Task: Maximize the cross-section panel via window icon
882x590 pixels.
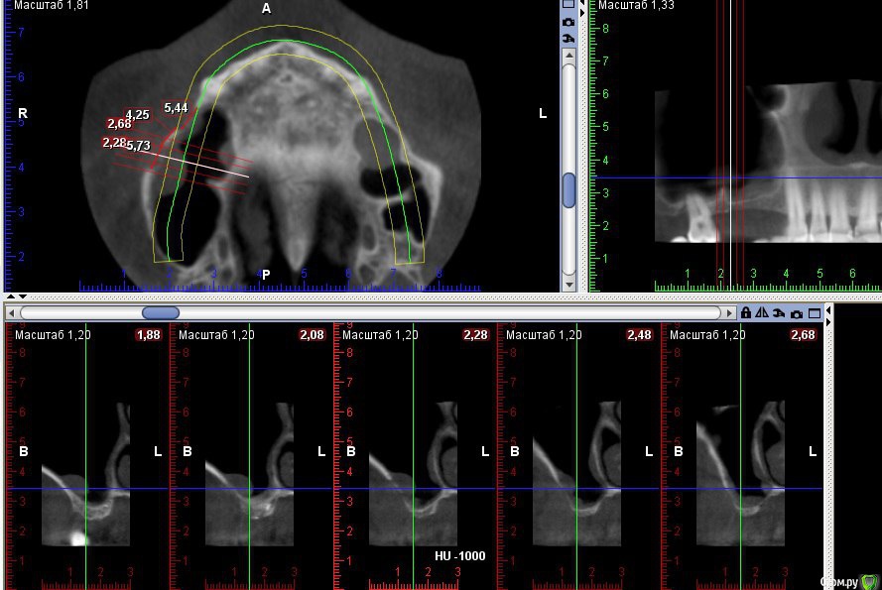Action: coord(815,312)
